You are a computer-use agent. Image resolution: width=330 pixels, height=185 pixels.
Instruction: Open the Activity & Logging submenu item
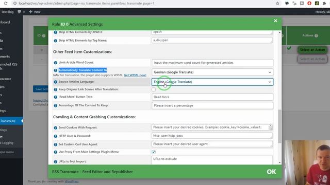coord(7,143)
